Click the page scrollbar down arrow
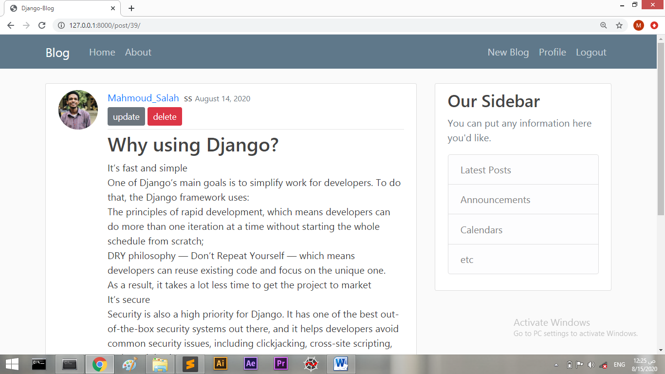The height and width of the screenshot is (374, 665). [x=661, y=350]
